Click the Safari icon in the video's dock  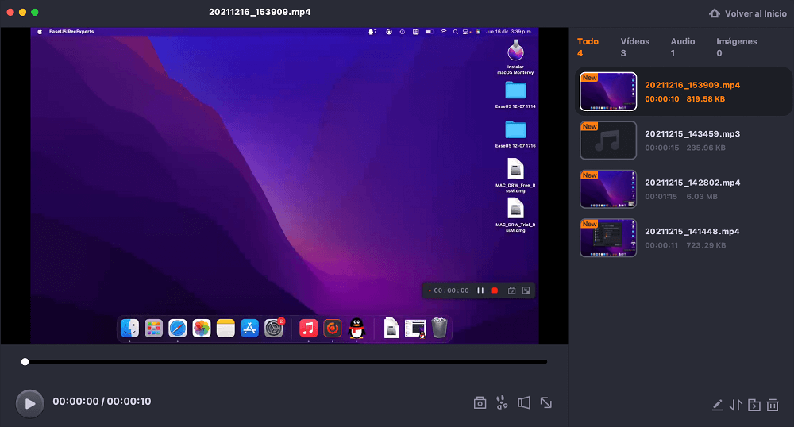pos(177,329)
